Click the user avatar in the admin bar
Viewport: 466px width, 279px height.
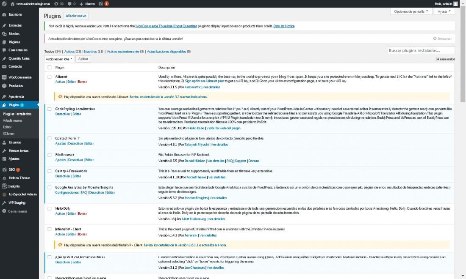[455, 4]
